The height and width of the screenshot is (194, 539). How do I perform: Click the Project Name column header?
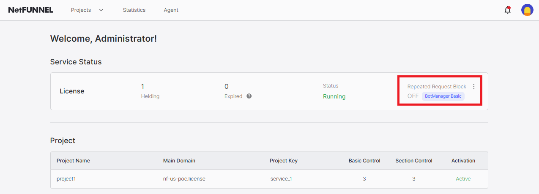73,161
